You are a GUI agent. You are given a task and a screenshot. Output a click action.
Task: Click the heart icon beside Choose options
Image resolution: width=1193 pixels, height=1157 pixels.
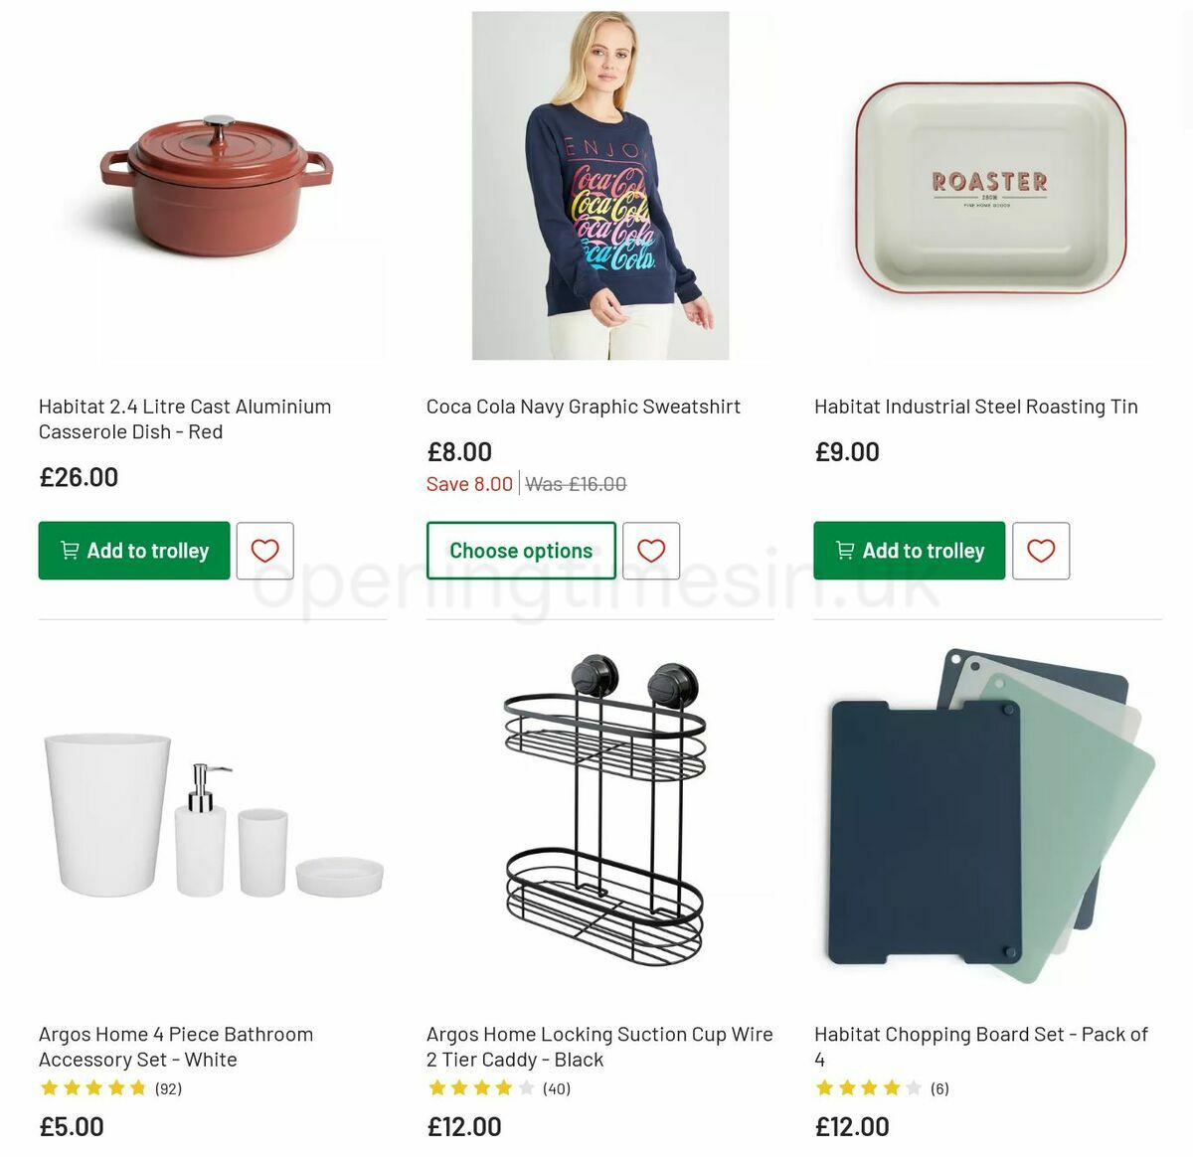tap(652, 551)
